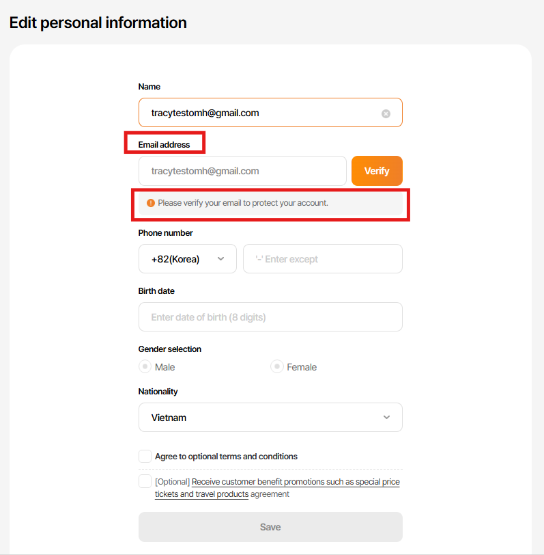
Task: Click the Email address input field
Action: pos(242,171)
